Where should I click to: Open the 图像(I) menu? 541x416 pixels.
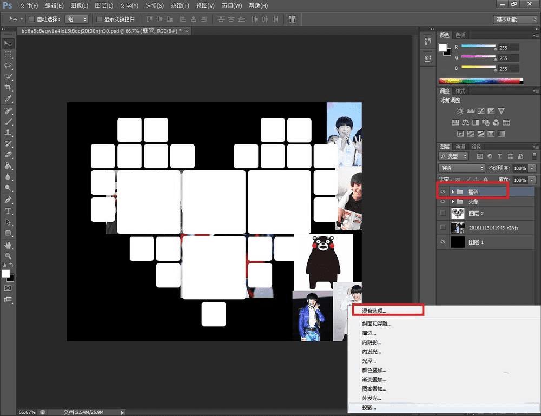tap(79, 5)
